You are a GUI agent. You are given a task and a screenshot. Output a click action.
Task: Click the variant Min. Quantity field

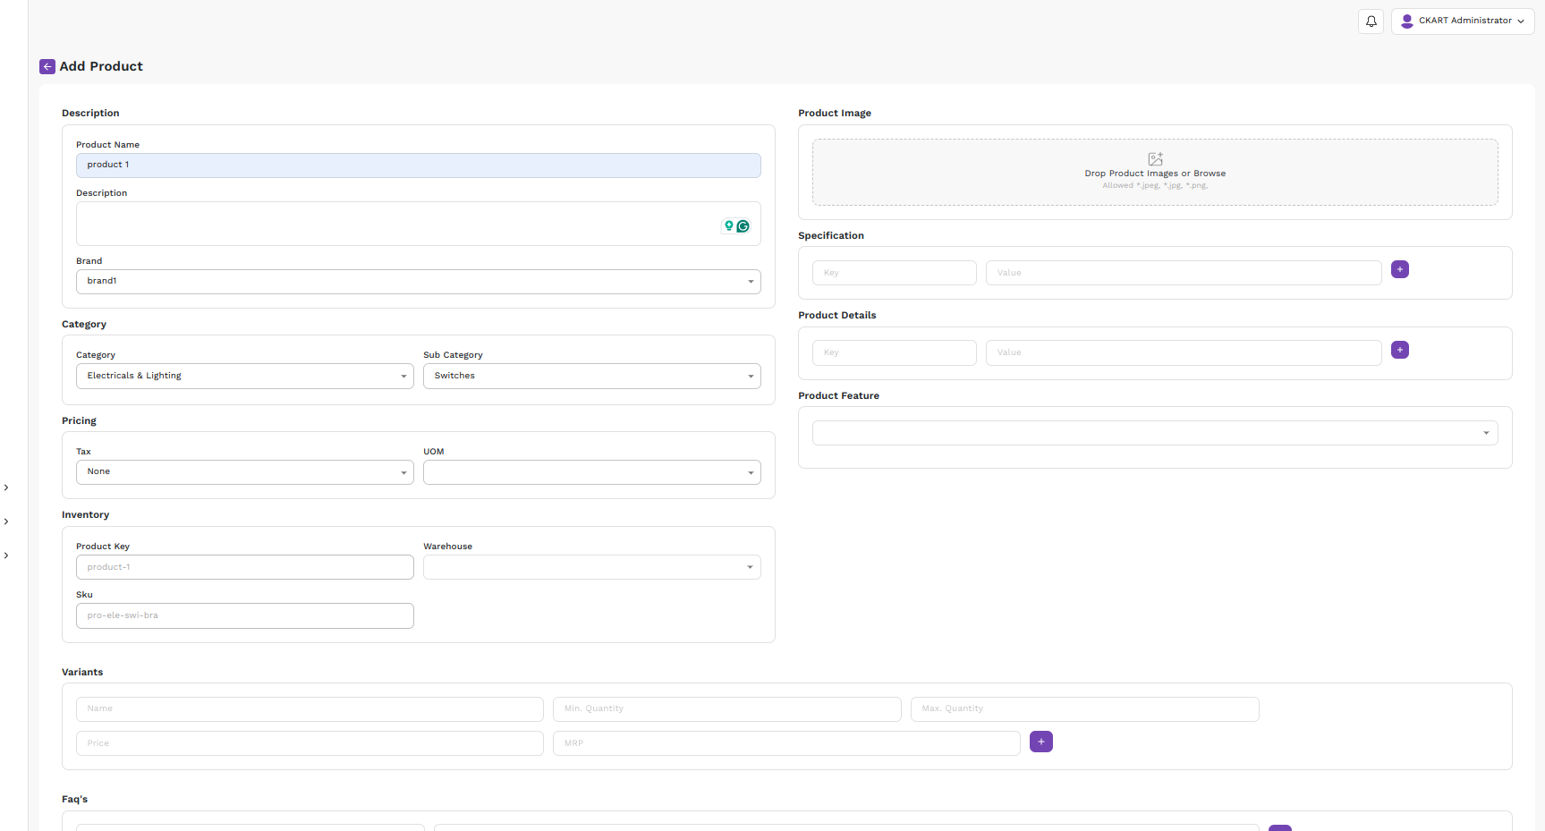pyautogui.click(x=726, y=708)
